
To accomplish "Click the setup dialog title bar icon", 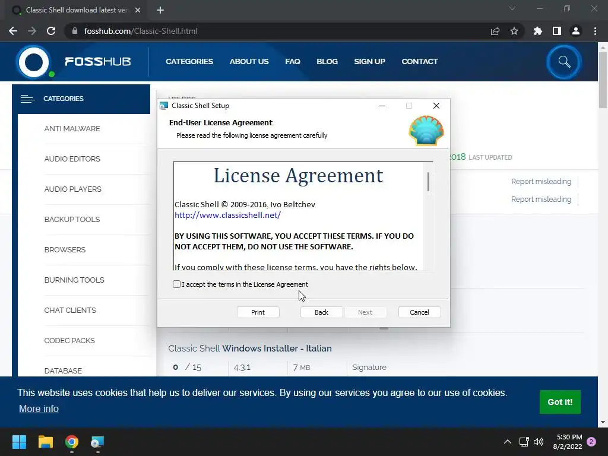I will tap(164, 106).
